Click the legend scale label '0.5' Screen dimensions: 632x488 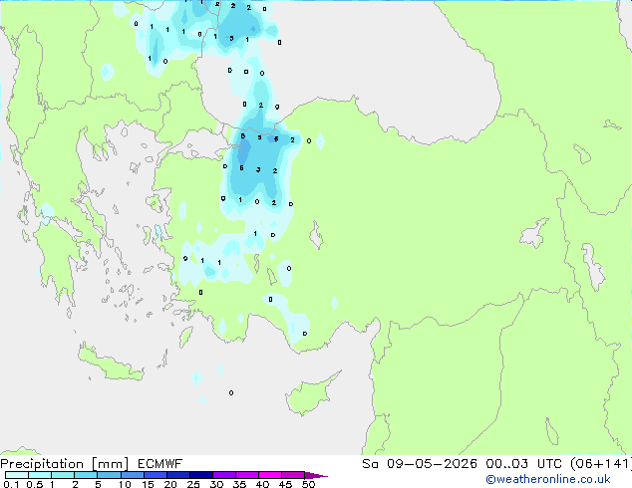click(35, 484)
